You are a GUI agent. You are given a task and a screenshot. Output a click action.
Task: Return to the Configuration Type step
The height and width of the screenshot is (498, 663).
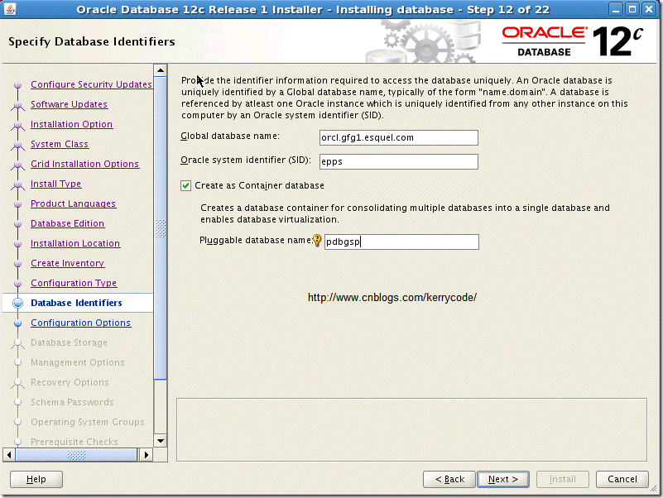tap(74, 283)
